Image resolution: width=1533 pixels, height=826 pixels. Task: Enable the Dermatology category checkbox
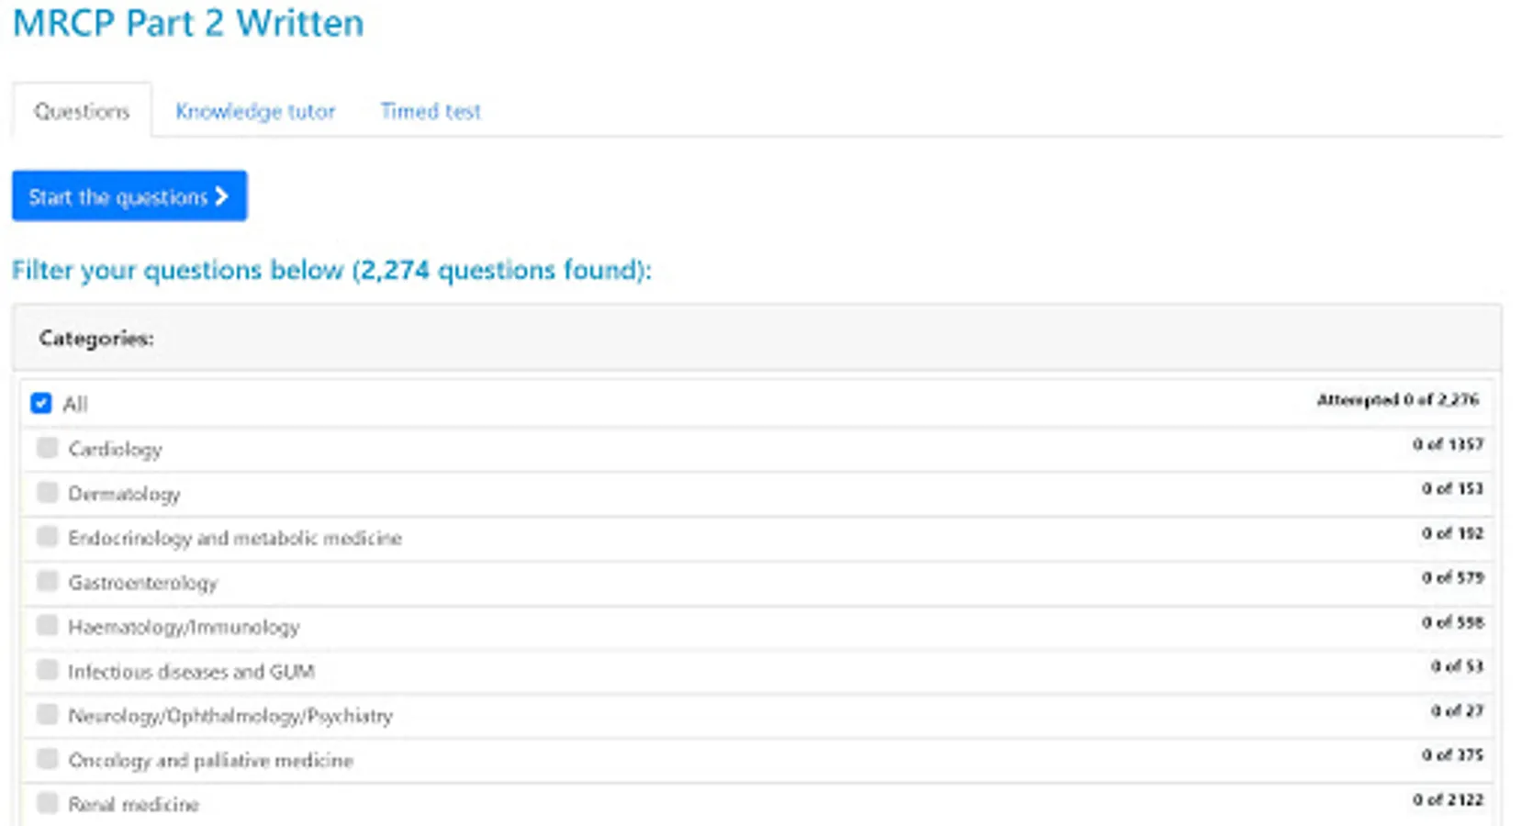coord(47,492)
